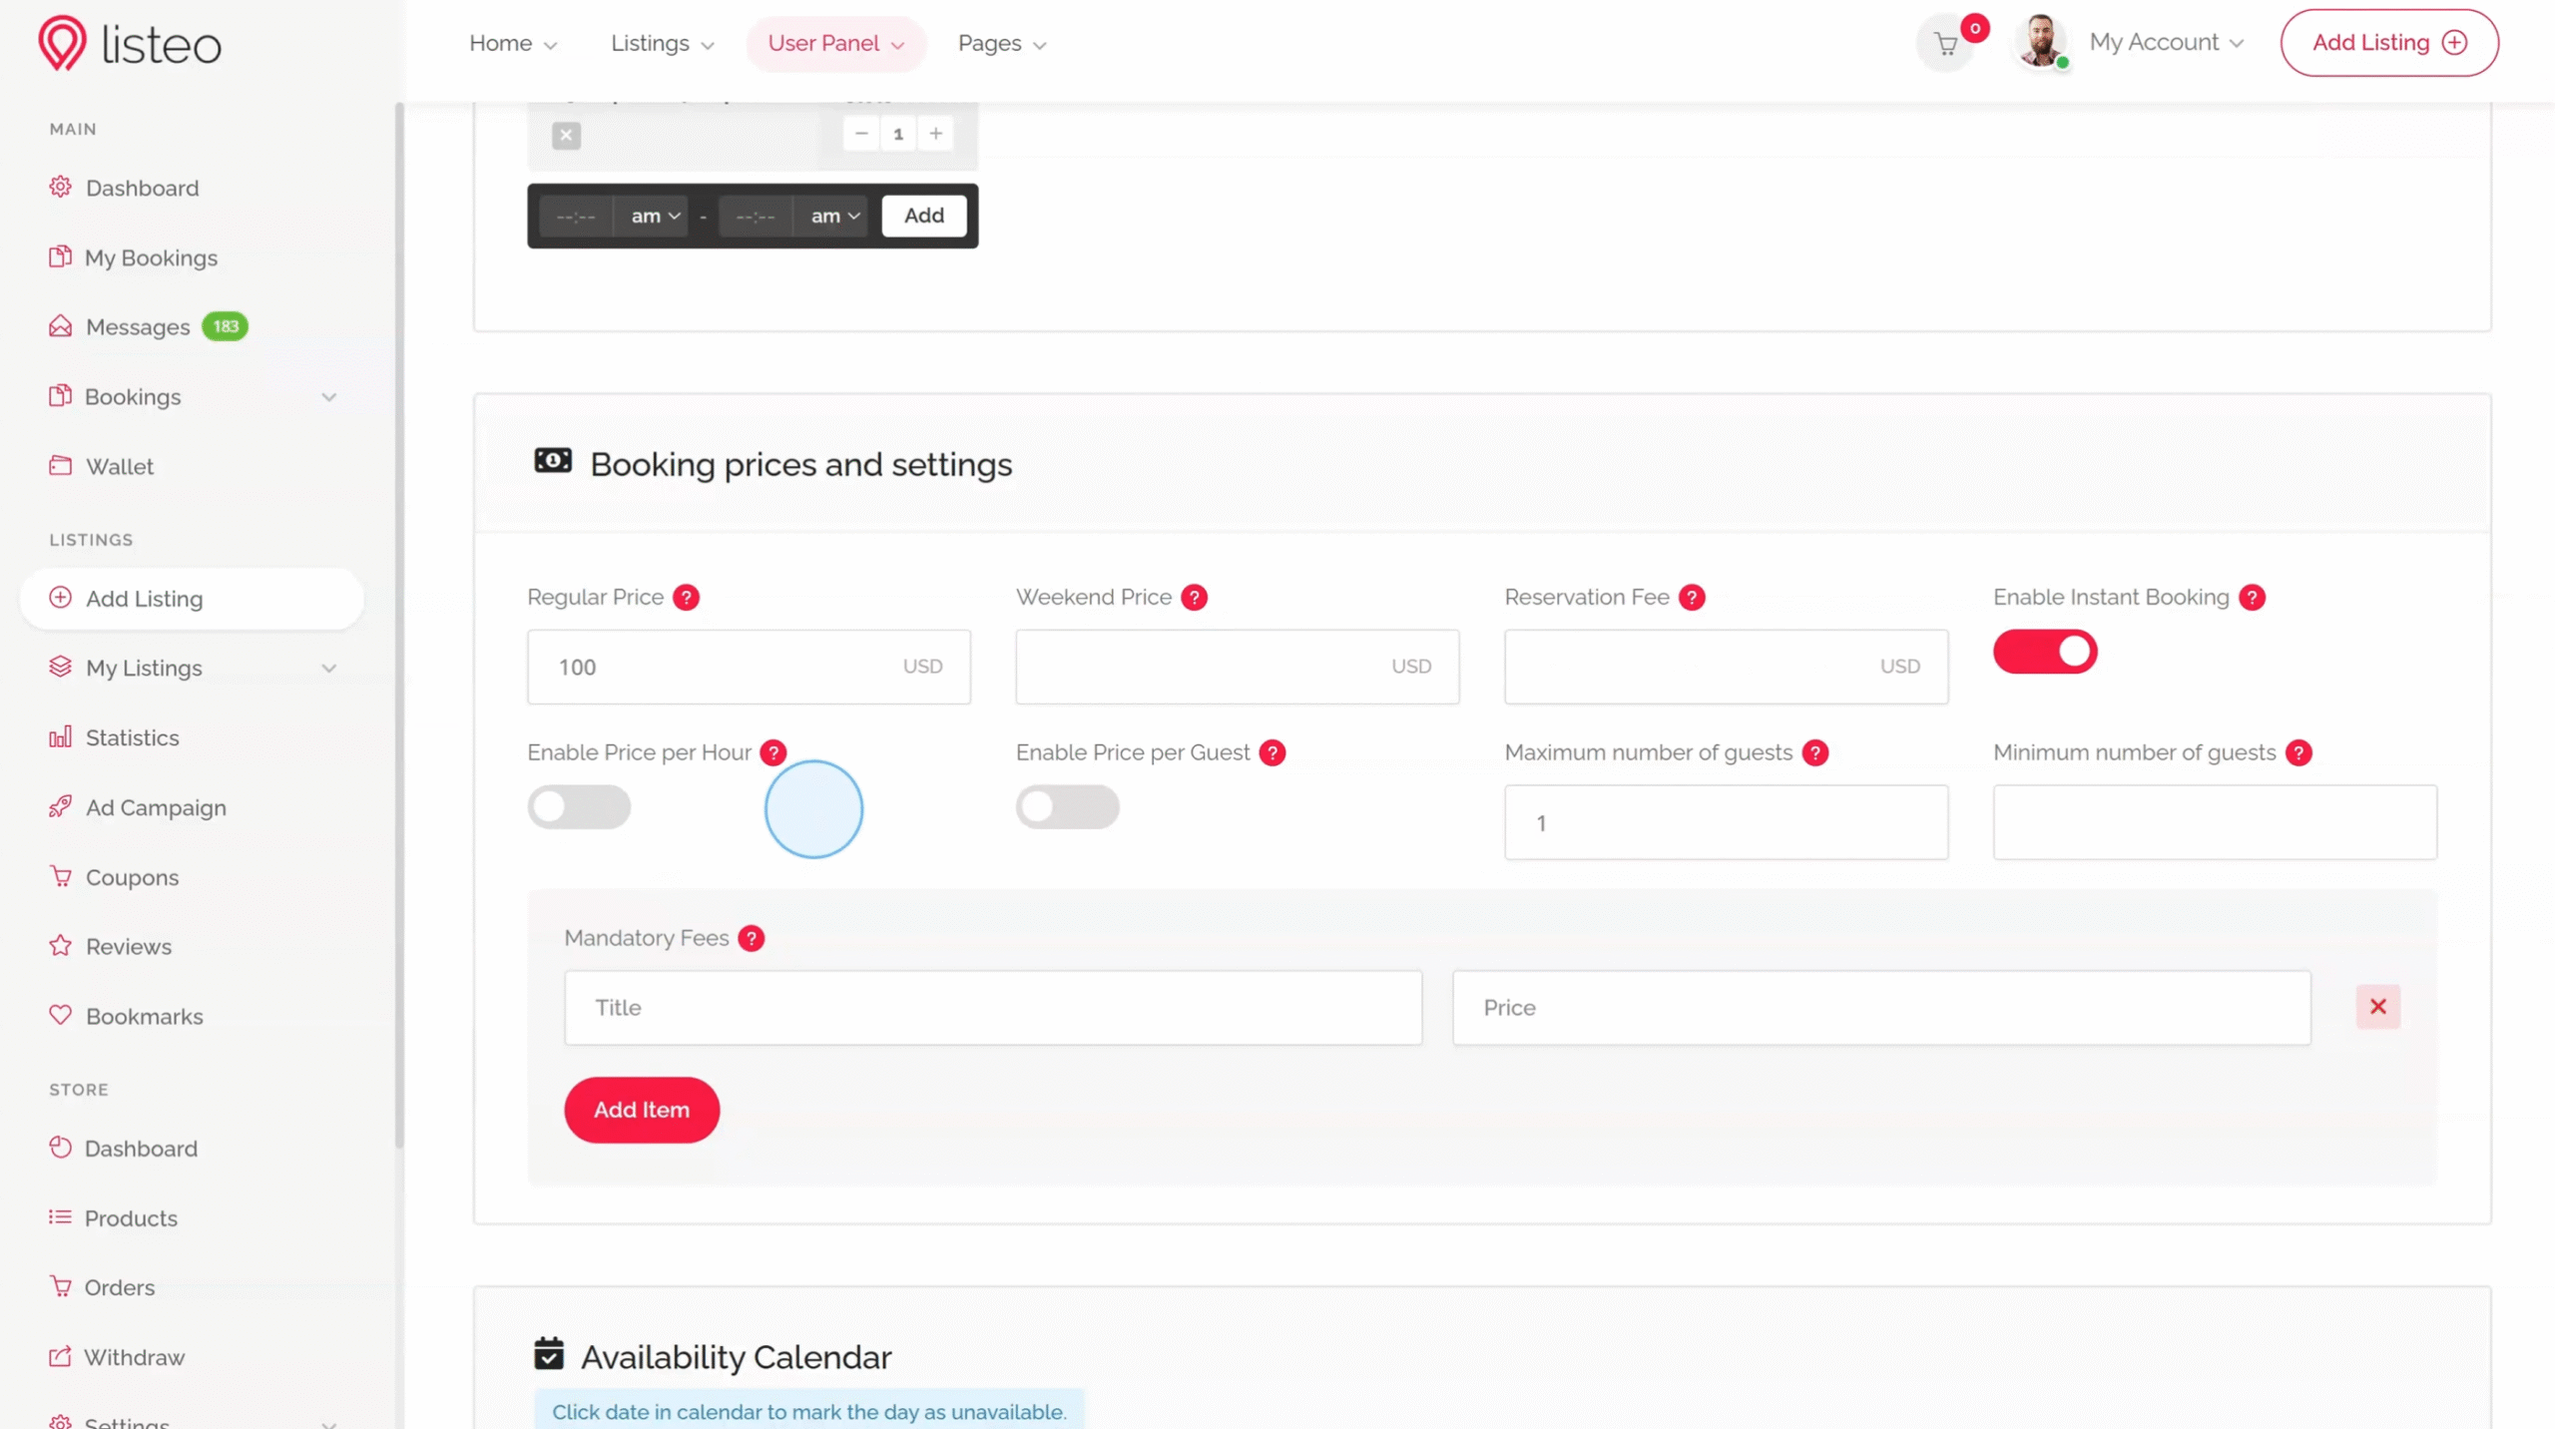Viewport: 2555px width, 1429px height.
Task: Click the plus stepper in time slot
Action: coord(935,134)
